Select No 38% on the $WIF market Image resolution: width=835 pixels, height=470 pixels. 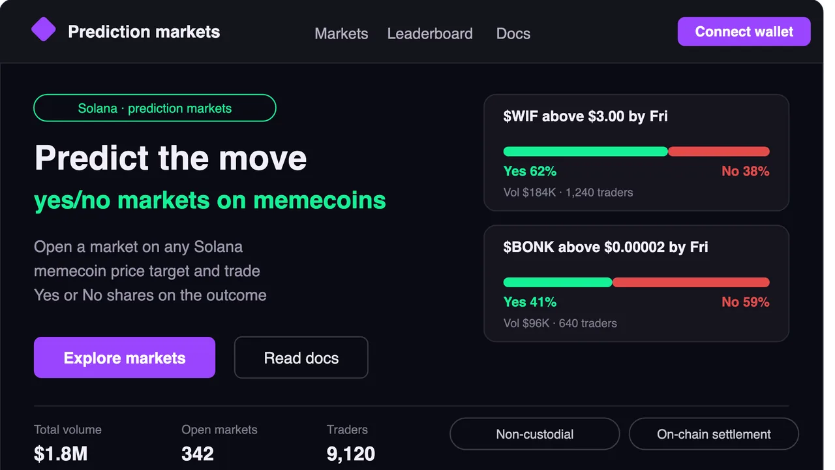[746, 171]
